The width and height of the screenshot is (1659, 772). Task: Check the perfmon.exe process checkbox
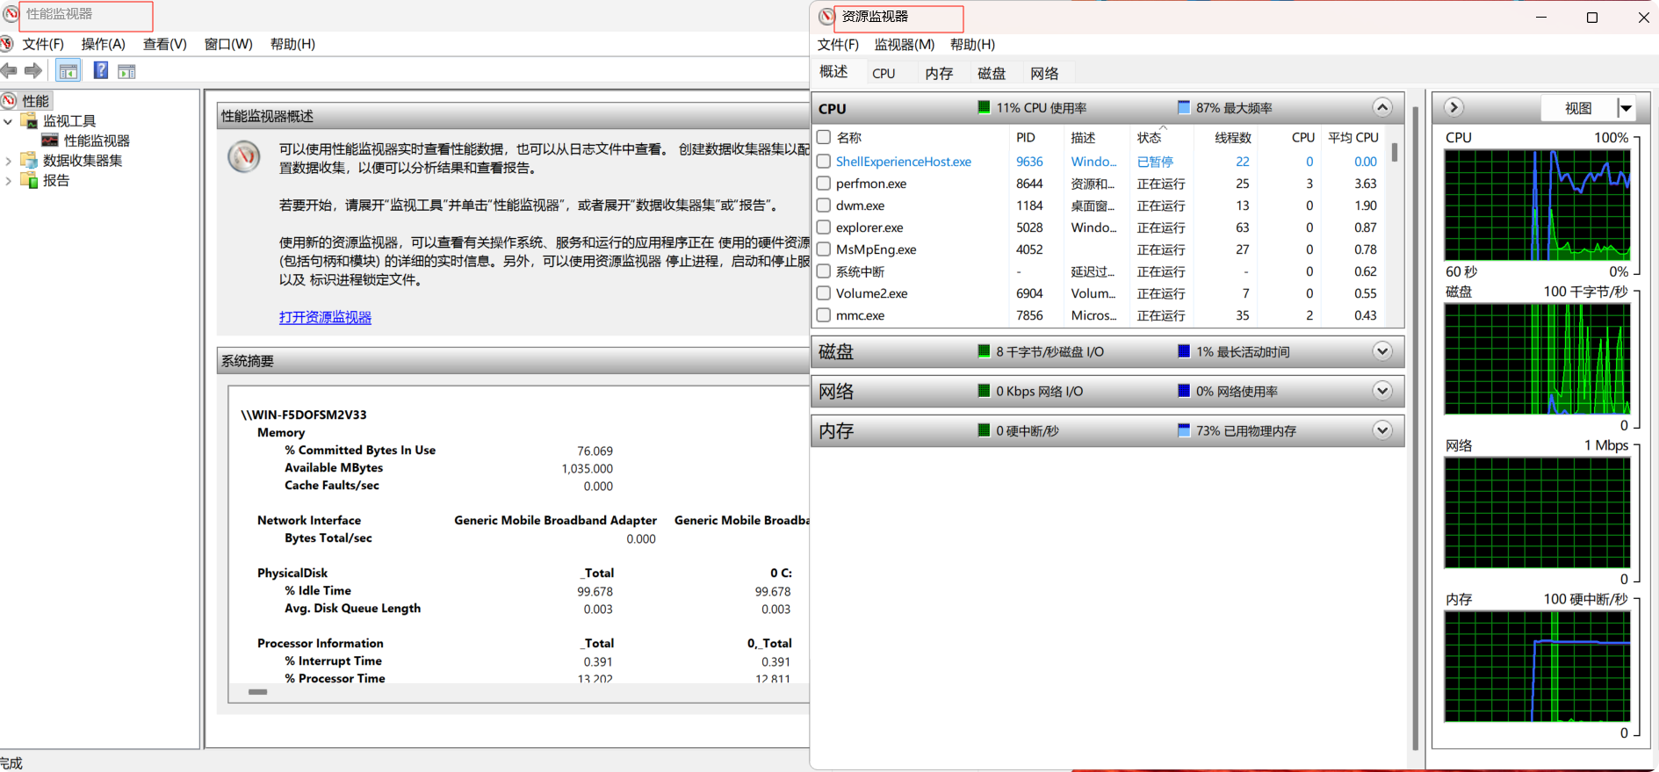[x=824, y=183]
